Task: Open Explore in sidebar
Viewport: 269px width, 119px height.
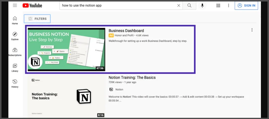Action: 15,36
